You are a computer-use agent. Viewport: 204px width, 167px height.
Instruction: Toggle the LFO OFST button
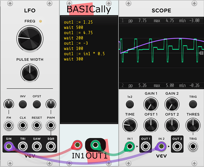point(37,104)
